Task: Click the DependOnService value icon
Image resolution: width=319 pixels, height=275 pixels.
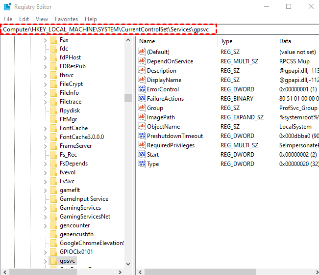Action: coord(142,61)
